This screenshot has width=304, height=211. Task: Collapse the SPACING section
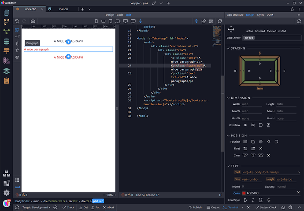coord(228,48)
